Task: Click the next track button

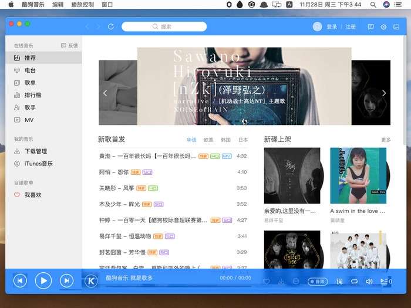Action: [x=66, y=281]
